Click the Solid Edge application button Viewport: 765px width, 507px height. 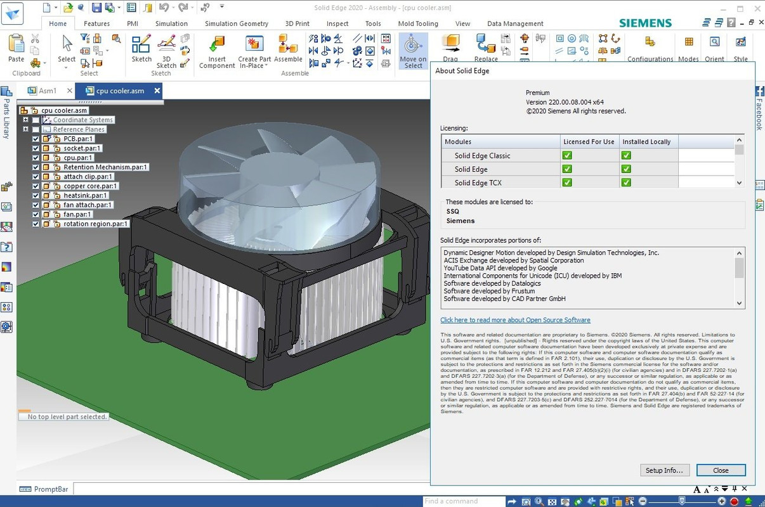[13, 13]
